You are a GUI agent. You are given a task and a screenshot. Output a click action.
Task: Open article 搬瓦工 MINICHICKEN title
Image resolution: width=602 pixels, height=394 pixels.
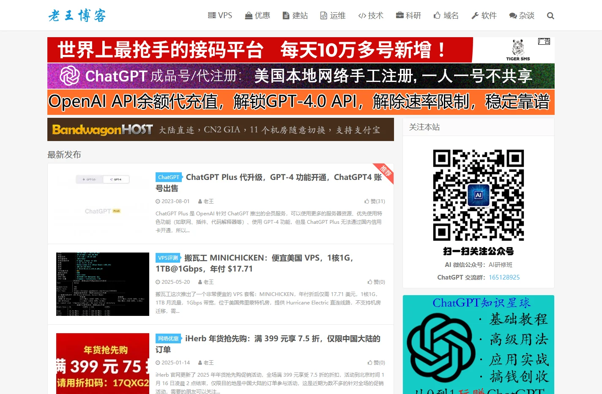coord(255,263)
